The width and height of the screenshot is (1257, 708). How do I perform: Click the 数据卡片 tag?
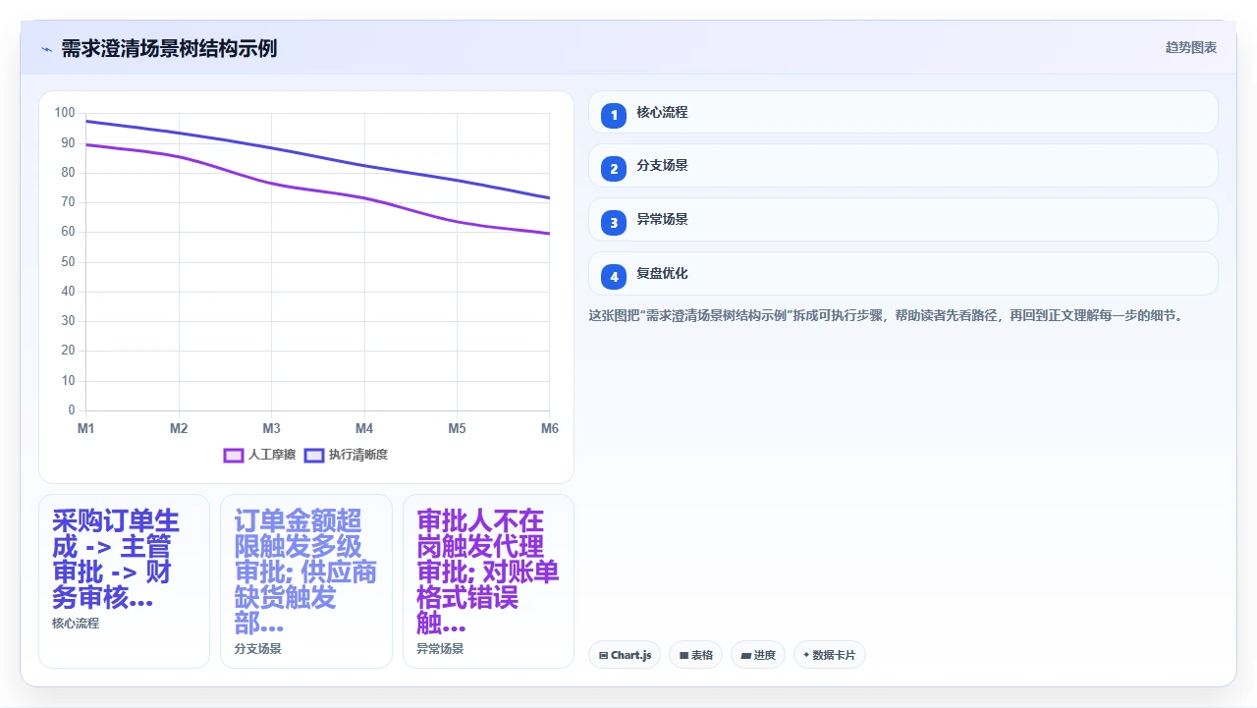[829, 655]
